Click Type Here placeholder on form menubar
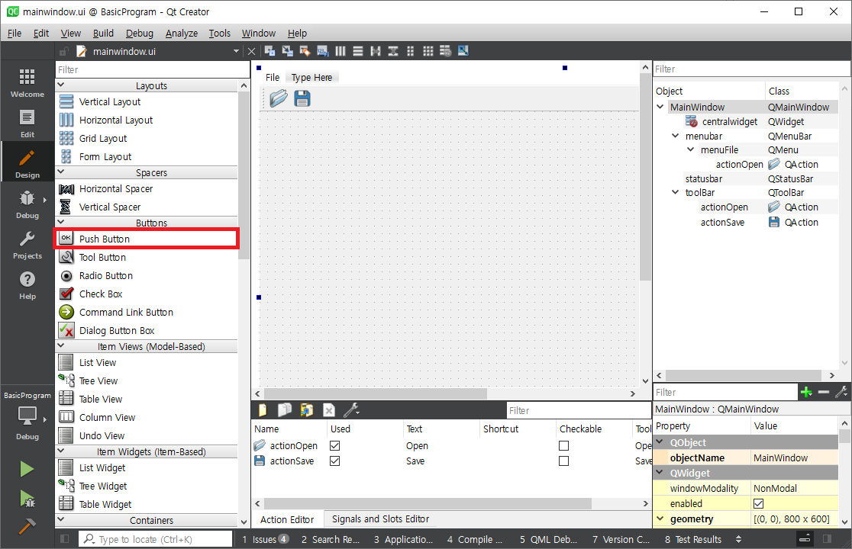This screenshot has height=549, width=852. pos(312,78)
